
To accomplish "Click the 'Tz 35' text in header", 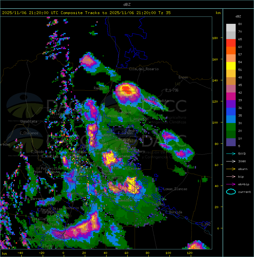I will [x=165, y=13].
